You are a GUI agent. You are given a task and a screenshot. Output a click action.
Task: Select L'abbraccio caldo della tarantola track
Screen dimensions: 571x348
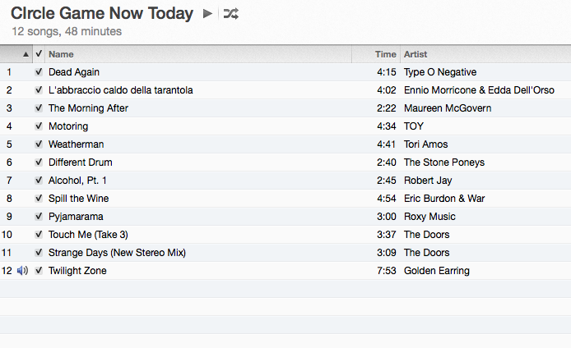pos(121,90)
